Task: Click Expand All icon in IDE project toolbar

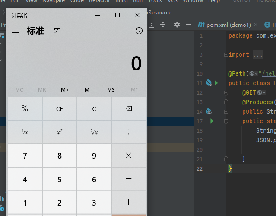Action: pyautogui.click(x=152, y=25)
